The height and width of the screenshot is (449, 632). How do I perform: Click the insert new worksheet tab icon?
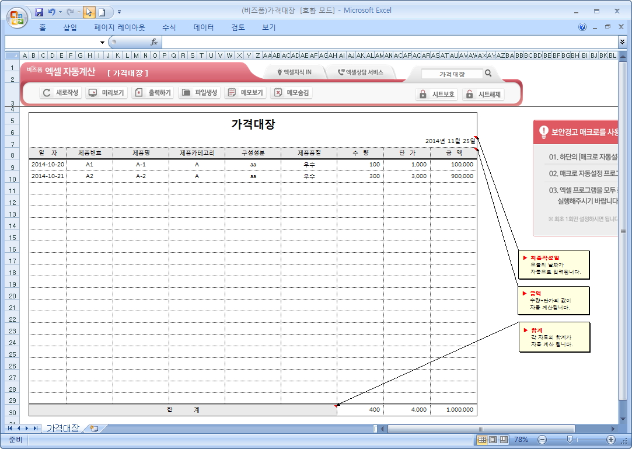(93, 429)
